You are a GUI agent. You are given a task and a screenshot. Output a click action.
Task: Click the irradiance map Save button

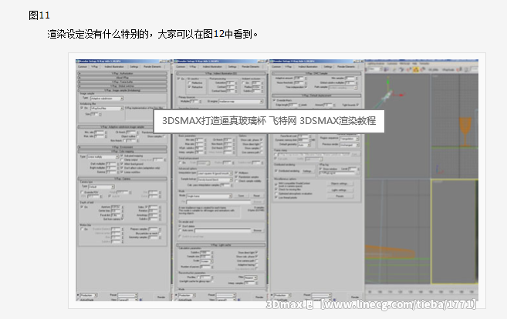click(x=242, y=196)
